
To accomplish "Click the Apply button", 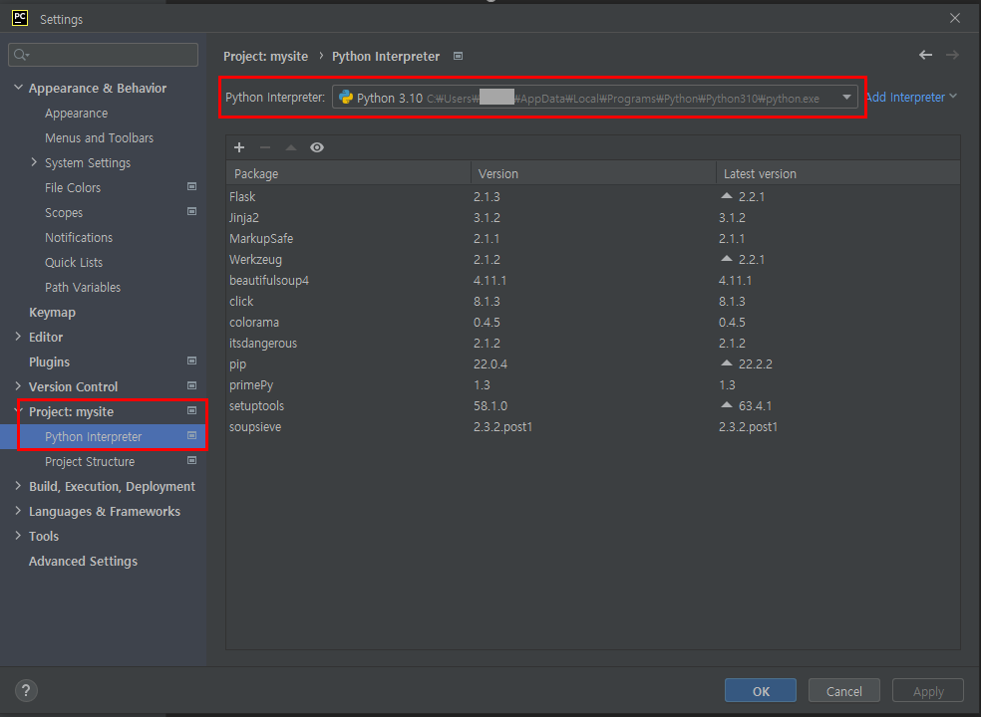I will point(928,691).
